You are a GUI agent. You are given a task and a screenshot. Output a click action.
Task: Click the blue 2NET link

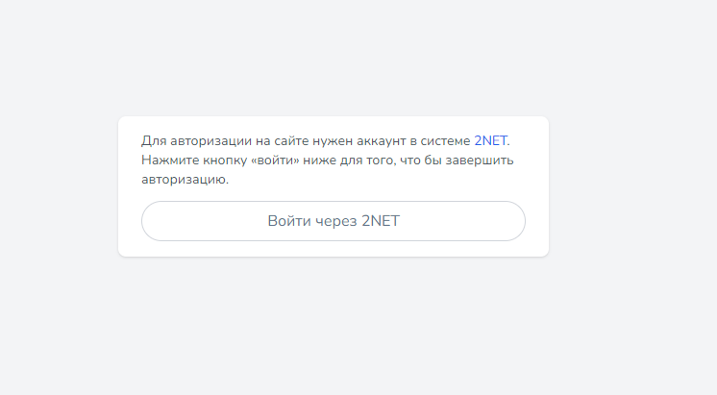tap(490, 140)
